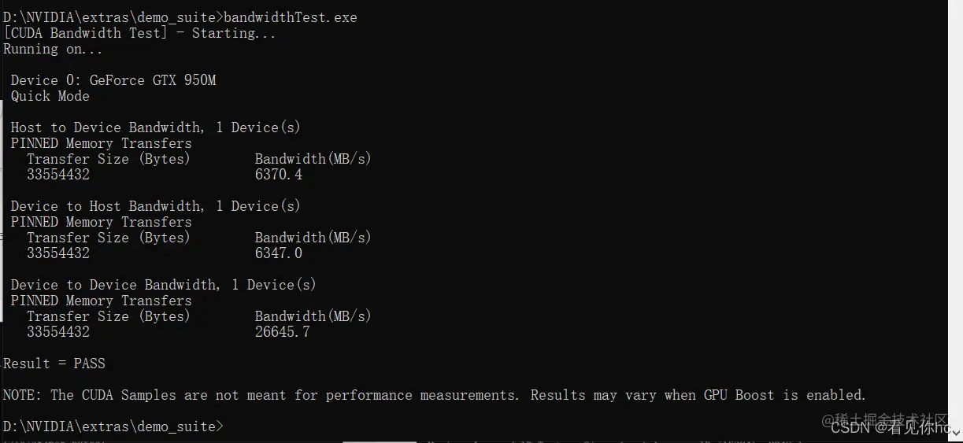Select the 'Result = PASS' line
The image size is (963, 443).
click(x=54, y=364)
